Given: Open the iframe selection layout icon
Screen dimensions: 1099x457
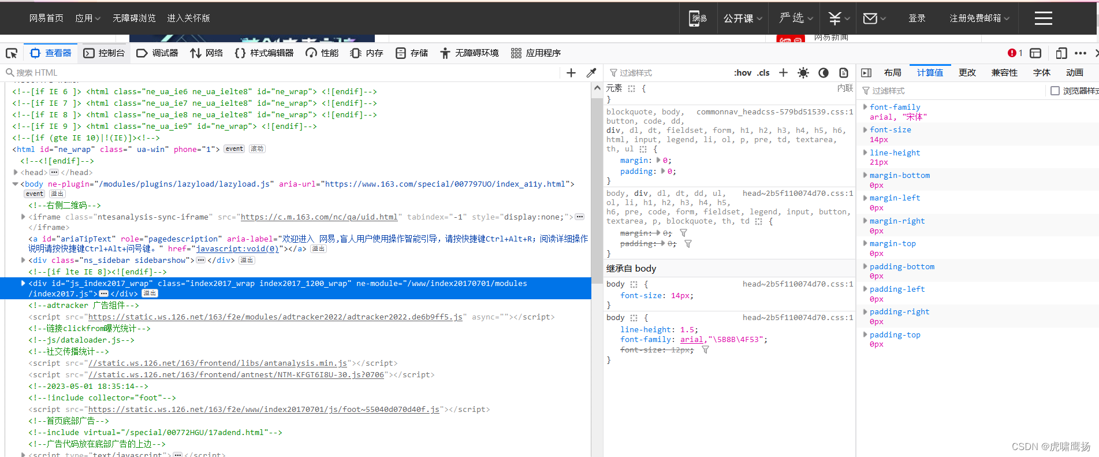Looking at the screenshot, I should tap(1035, 53).
